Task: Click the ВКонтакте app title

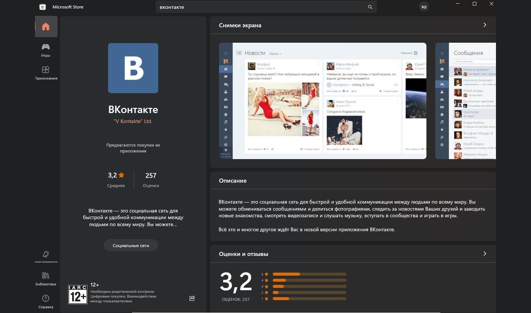Action: (133, 110)
